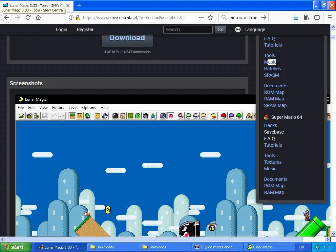This screenshot has height=252, width=336.
Task: Reload the page with the refresh icon
Action: (28, 17)
